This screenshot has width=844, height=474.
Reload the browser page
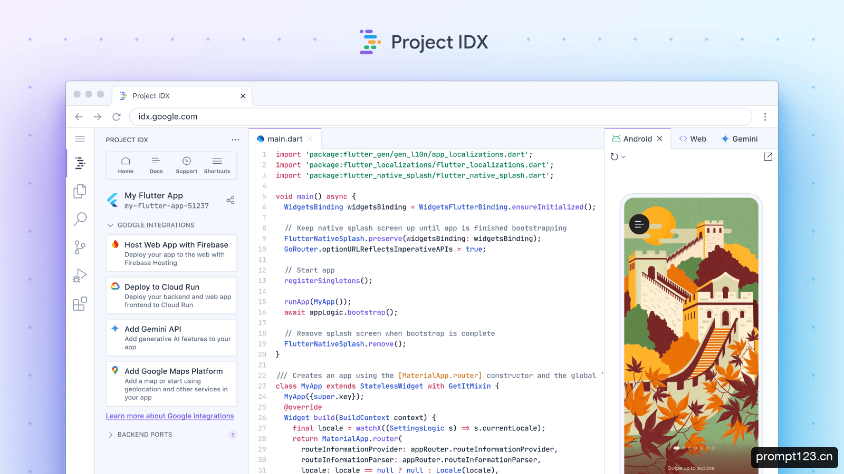click(117, 117)
